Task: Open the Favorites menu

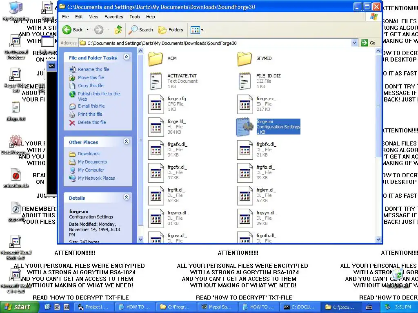Action: [114, 17]
